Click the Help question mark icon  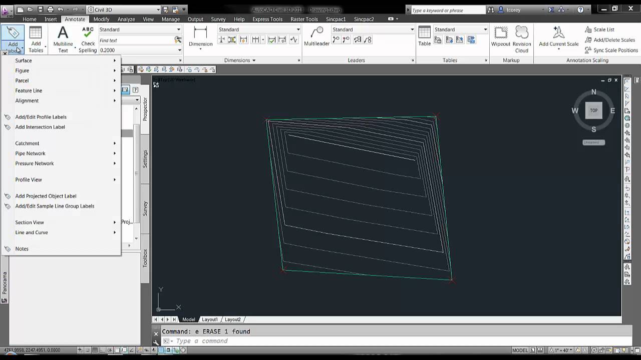tap(580, 9)
